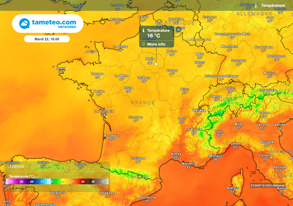Click the Paris city label
The width and height of the screenshot is (293, 206).
(x=150, y=59)
